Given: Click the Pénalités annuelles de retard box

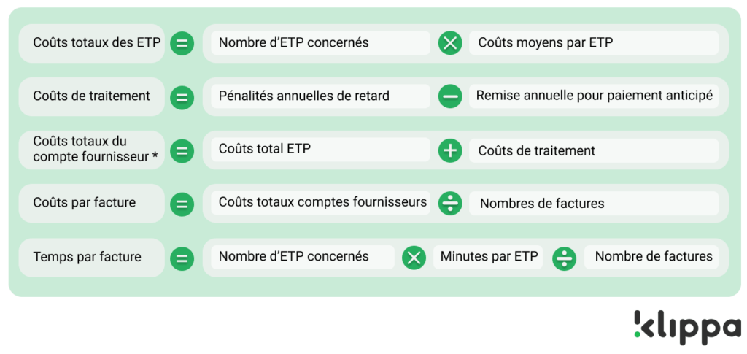Looking at the screenshot, I should 321,96.
